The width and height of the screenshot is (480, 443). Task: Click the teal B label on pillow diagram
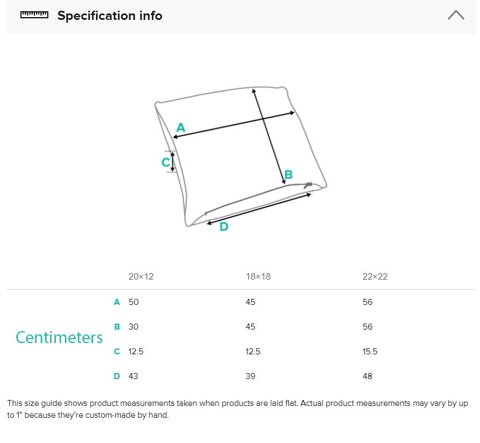point(288,175)
